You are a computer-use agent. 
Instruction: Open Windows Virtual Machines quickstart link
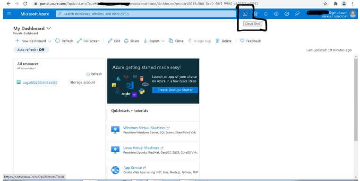[145, 128]
